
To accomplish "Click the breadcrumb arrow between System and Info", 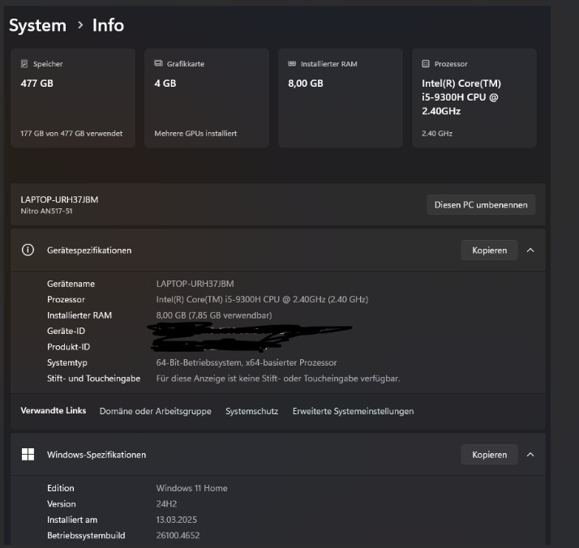I will tap(79, 25).
